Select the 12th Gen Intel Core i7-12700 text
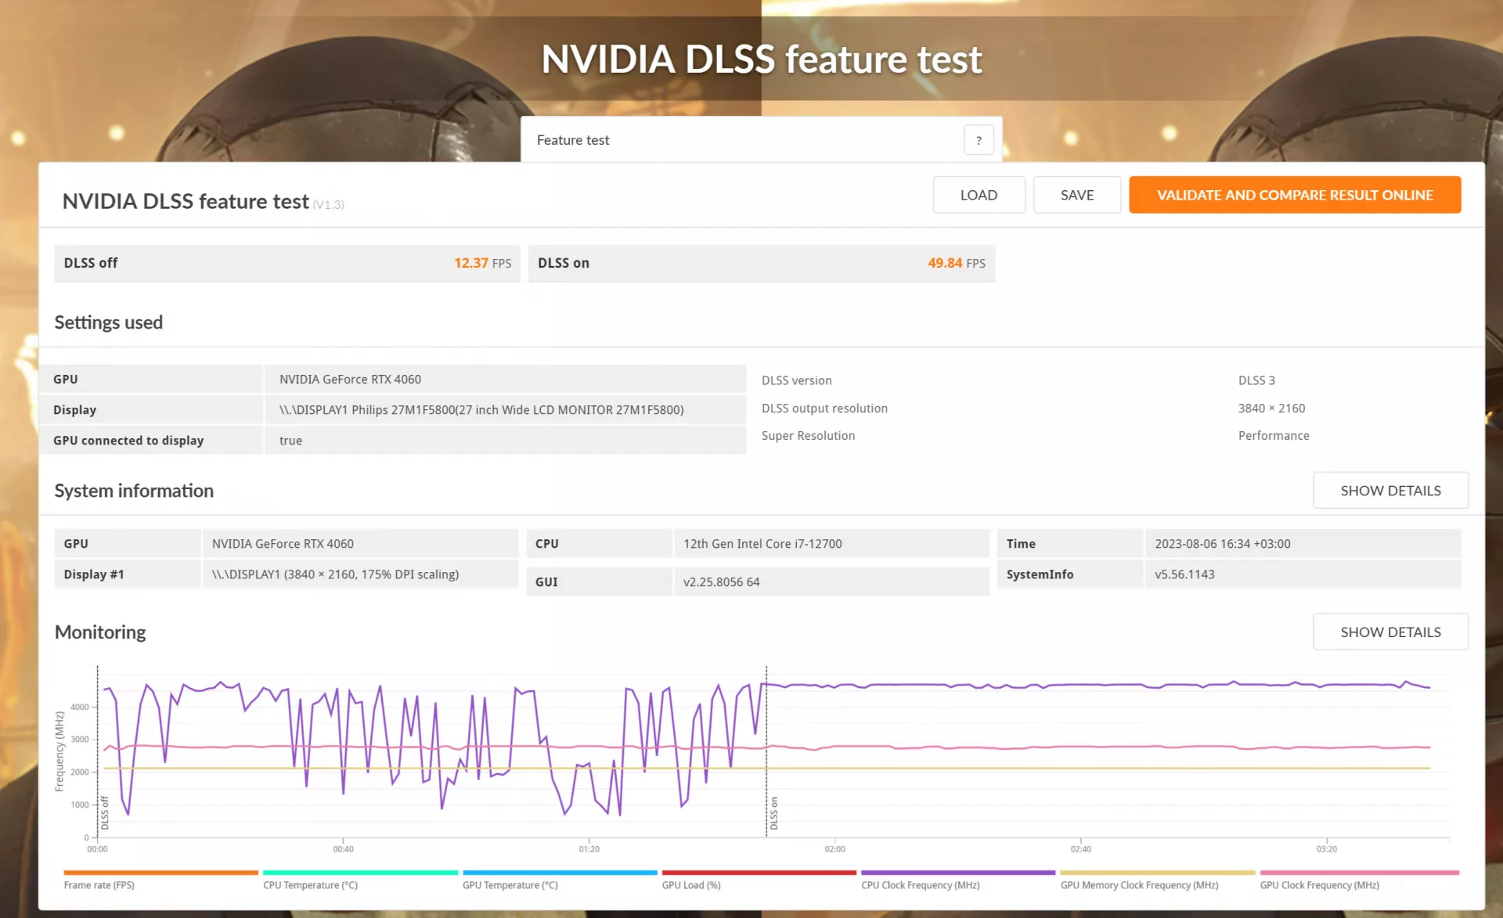Image resolution: width=1503 pixels, height=918 pixels. [x=762, y=544]
